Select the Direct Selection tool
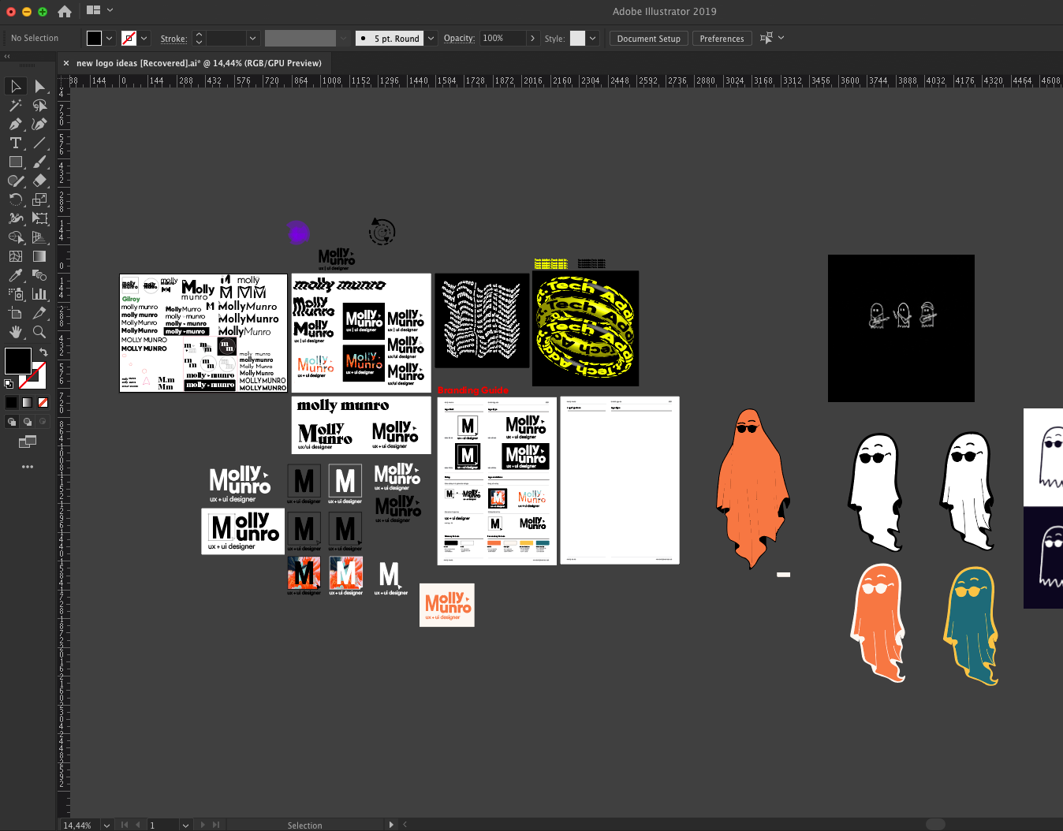This screenshot has height=831, width=1063. 39,86
